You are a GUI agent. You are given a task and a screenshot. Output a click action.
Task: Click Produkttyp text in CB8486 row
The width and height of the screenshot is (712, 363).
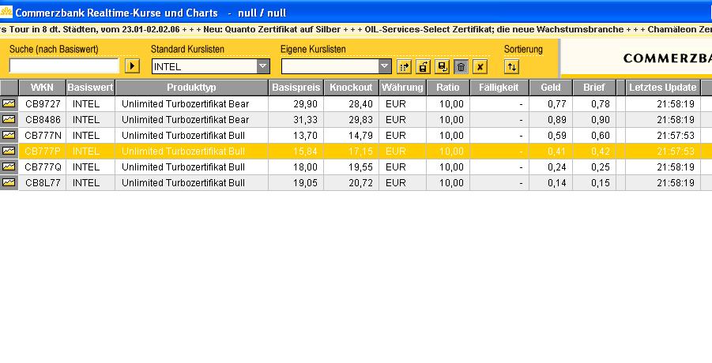[x=185, y=120]
